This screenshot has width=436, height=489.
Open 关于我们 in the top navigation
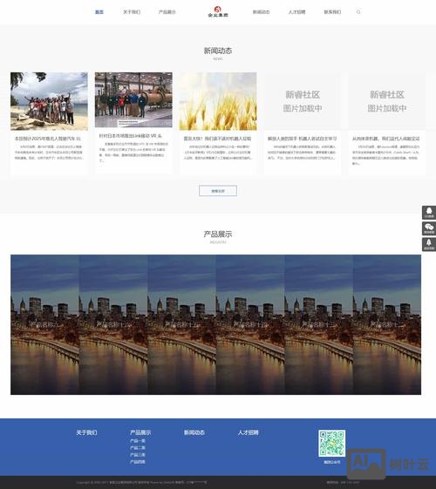click(132, 12)
